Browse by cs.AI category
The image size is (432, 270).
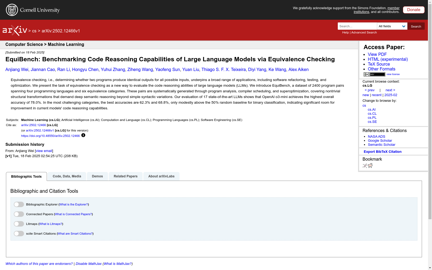click(x=372, y=110)
